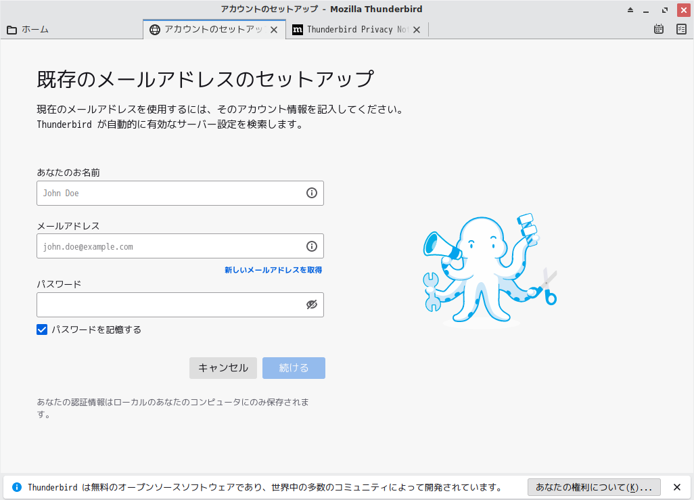Click the octopus illustration
694x500 pixels.
point(490,270)
